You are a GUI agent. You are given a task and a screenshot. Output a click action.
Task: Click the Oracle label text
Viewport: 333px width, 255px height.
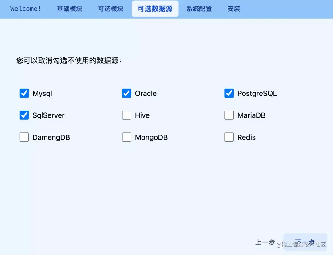[x=146, y=94]
